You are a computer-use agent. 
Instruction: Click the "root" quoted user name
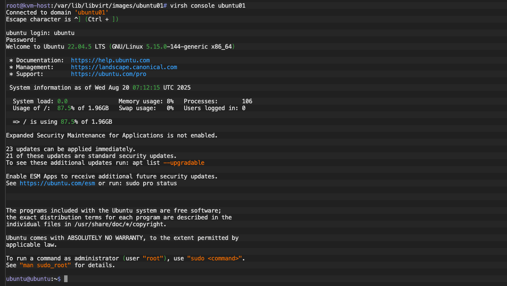click(x=153, y=259)
